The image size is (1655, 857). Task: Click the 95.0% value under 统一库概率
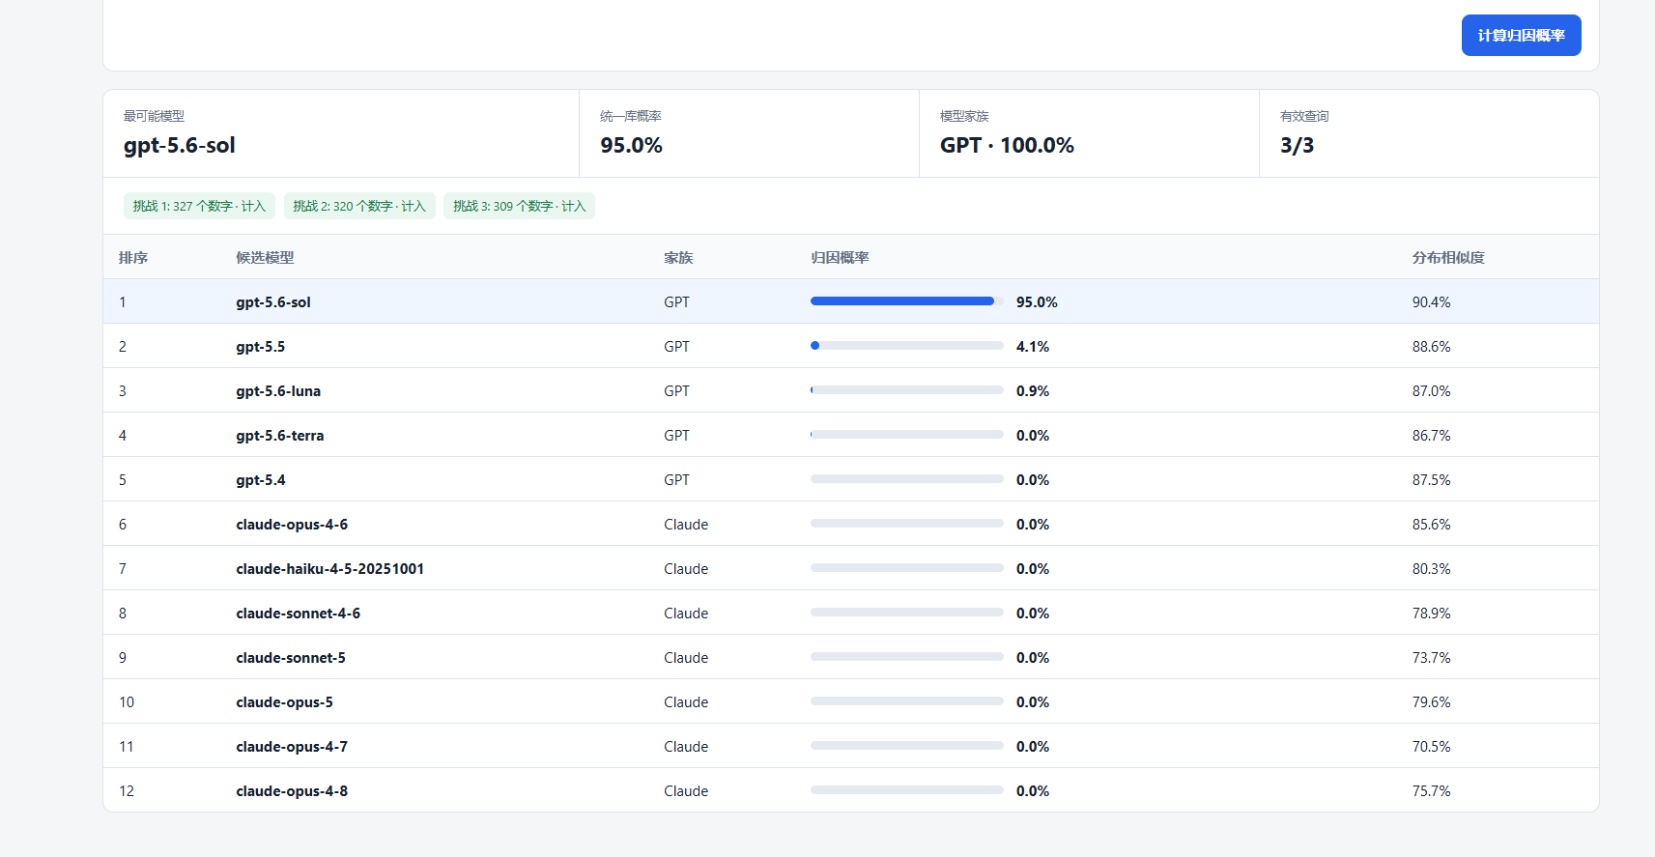[632, 146]
